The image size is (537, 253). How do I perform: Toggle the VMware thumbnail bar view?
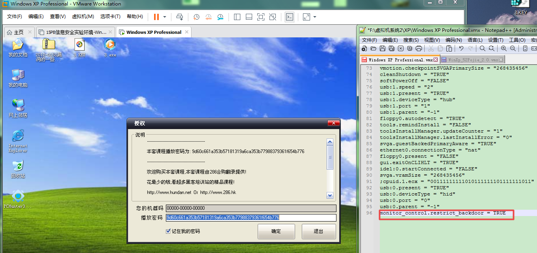pyautogui.click(x=249, y=17)
